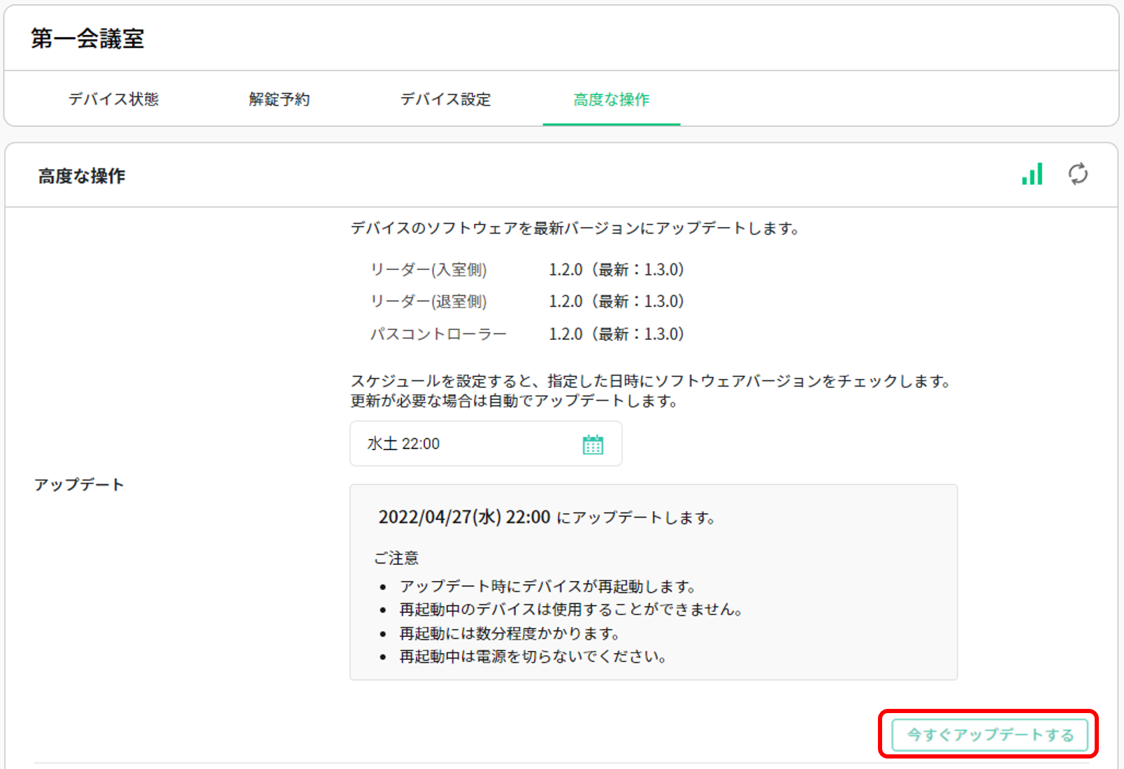1124x769 pixels.
Task: Select the circular sync icon at top right
Action: click(x=1077, y=175)
